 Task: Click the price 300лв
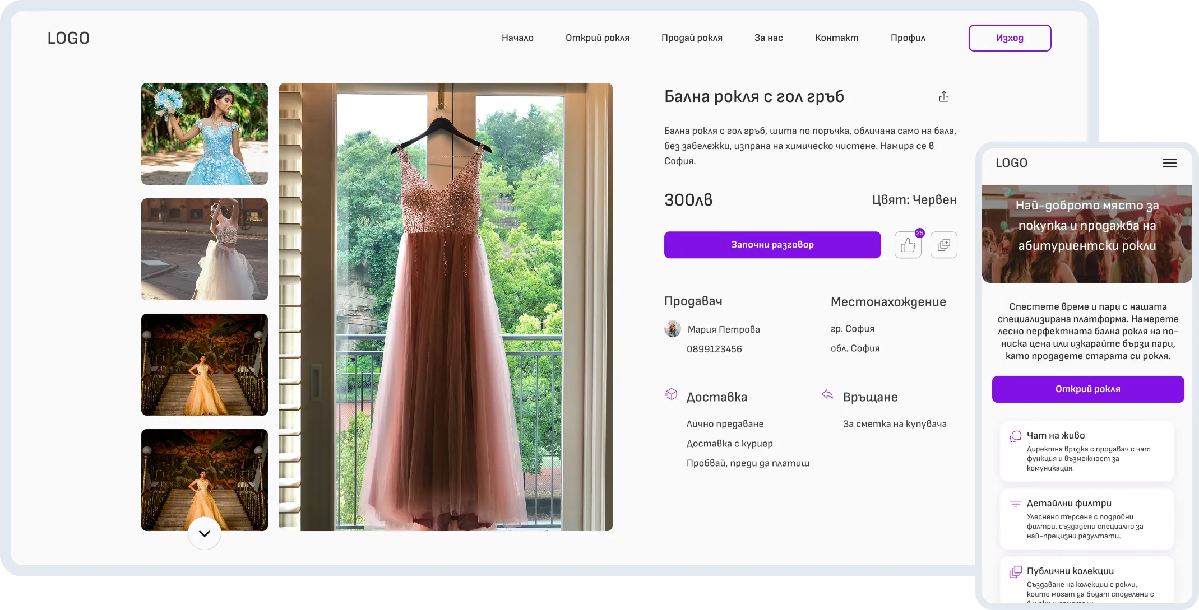(688, 200)
